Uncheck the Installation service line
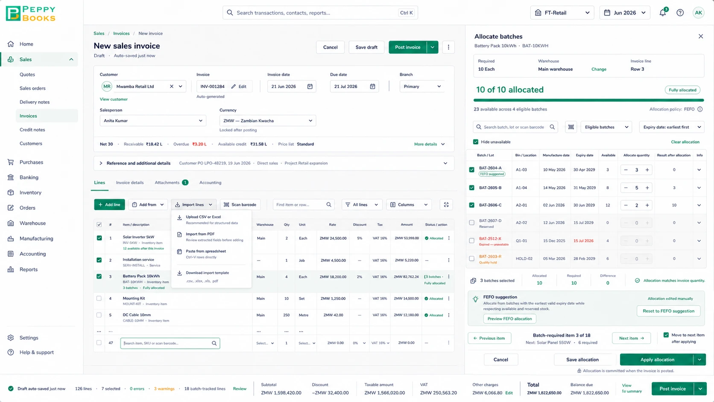 coord(99,260)
